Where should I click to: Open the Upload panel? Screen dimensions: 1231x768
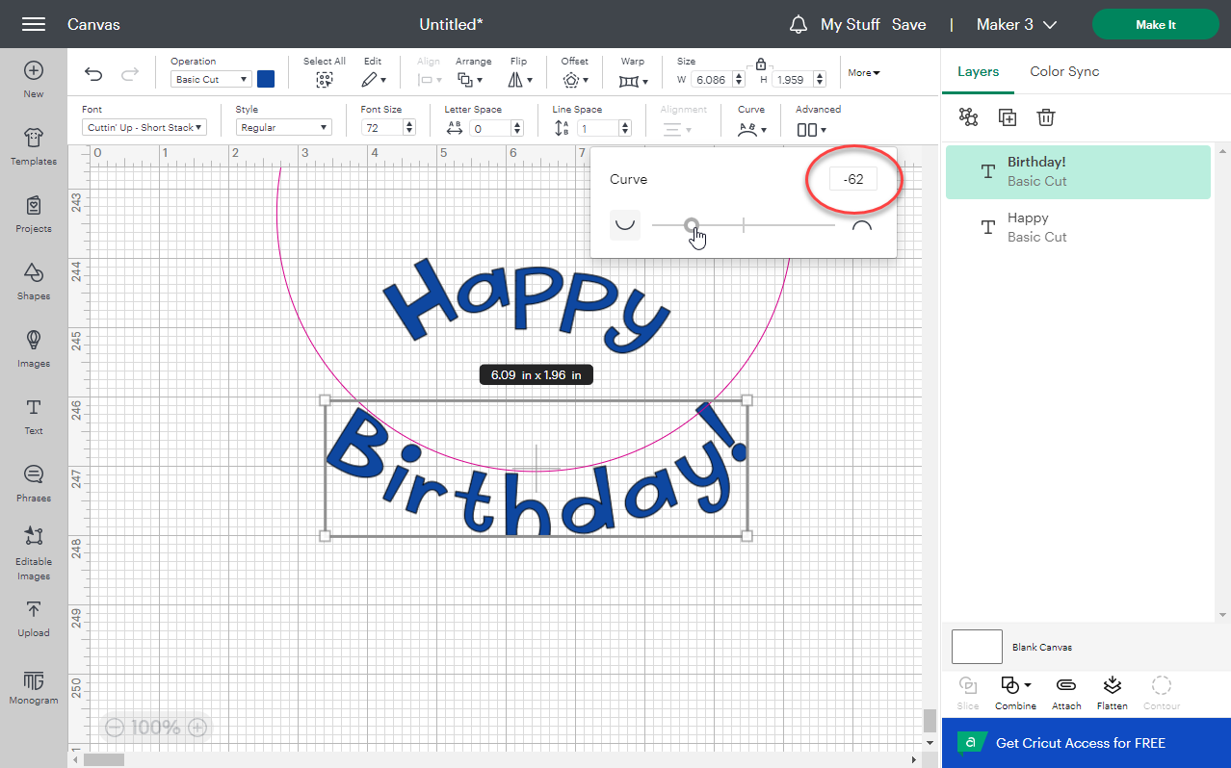[34, 618]
